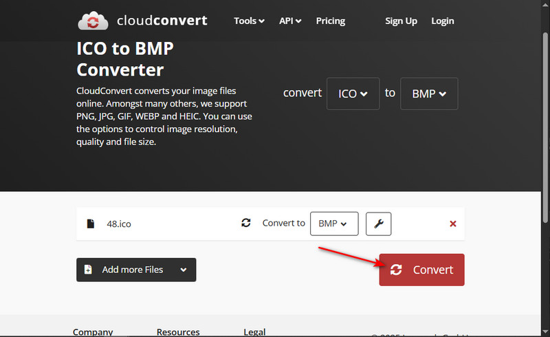Screen dimensions: 550x337
Task: Expand the BMP target format dropdown in header
Action: click(429, 94)
